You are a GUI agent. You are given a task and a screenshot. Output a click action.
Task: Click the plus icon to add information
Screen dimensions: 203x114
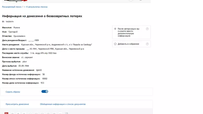click(x=115, y=29)
